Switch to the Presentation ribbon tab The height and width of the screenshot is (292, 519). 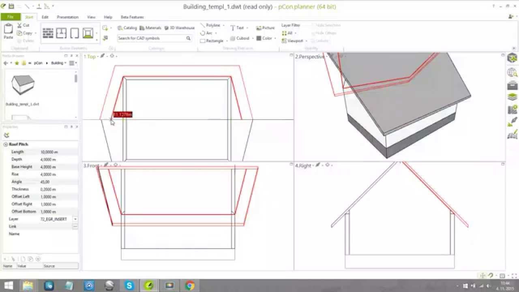(x=68, y=17)
